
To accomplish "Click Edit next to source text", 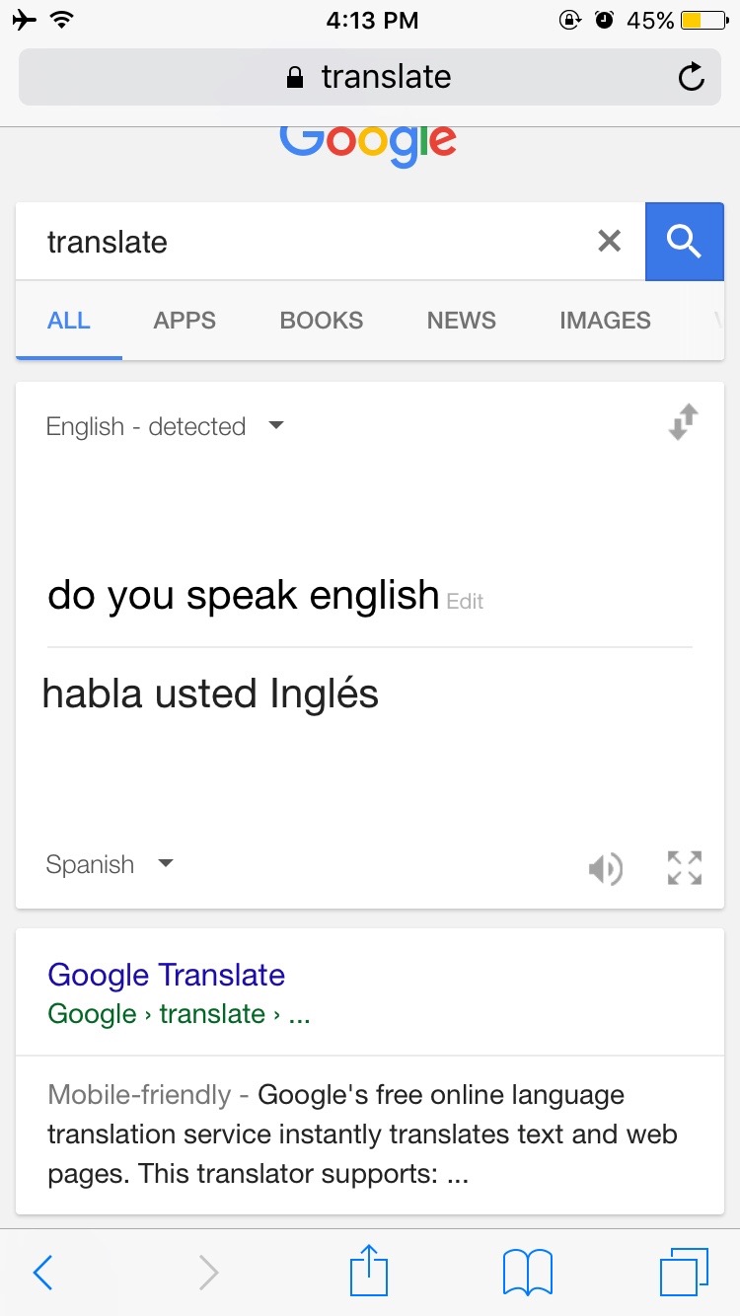I will tap(465, 601).
